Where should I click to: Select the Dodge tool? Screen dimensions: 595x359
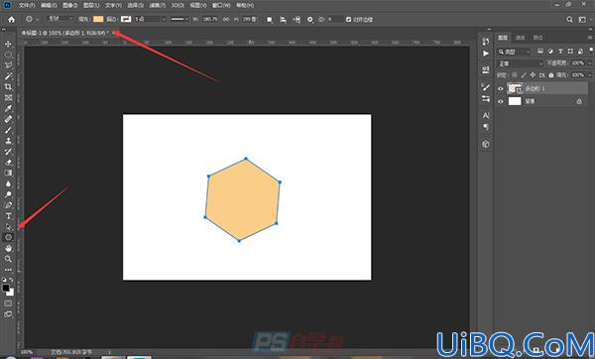pos(8,194)
